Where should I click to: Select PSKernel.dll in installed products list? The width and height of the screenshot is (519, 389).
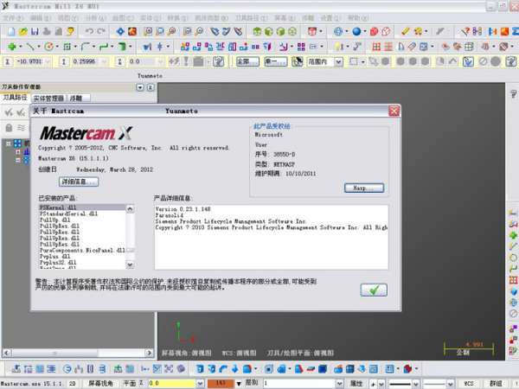(82, 207)
